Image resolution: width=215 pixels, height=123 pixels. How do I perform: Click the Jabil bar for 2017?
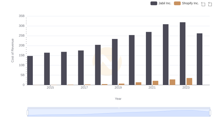click(81, 68)
